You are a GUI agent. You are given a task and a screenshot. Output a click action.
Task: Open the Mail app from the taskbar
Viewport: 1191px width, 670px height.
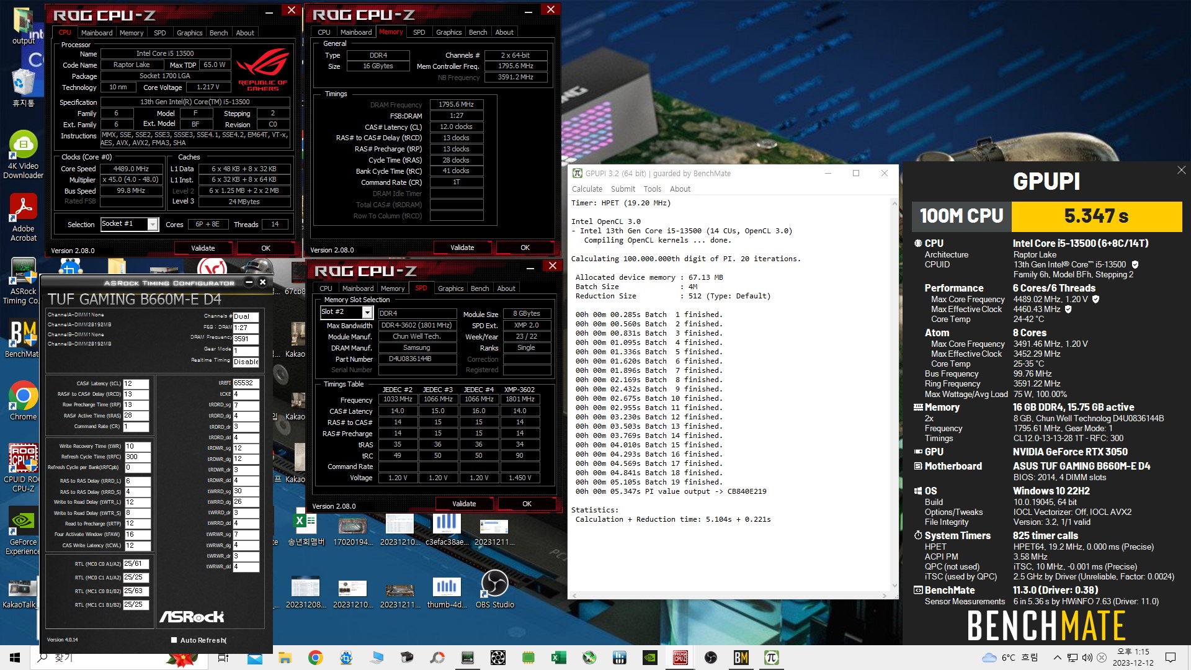(x=254, y=658)
